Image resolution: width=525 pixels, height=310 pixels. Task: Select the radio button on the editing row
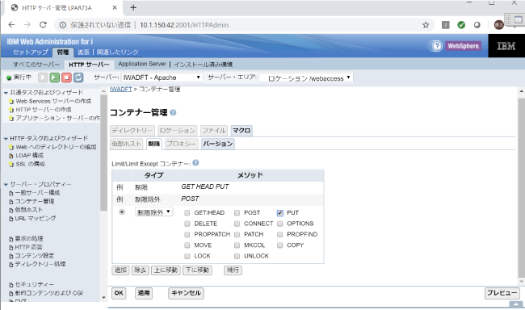122,212
